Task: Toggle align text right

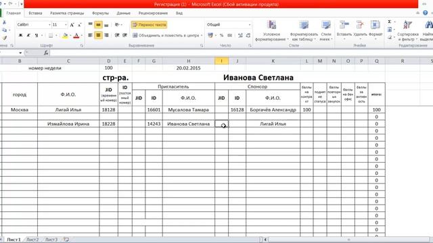Action: (x=107, y=35)
